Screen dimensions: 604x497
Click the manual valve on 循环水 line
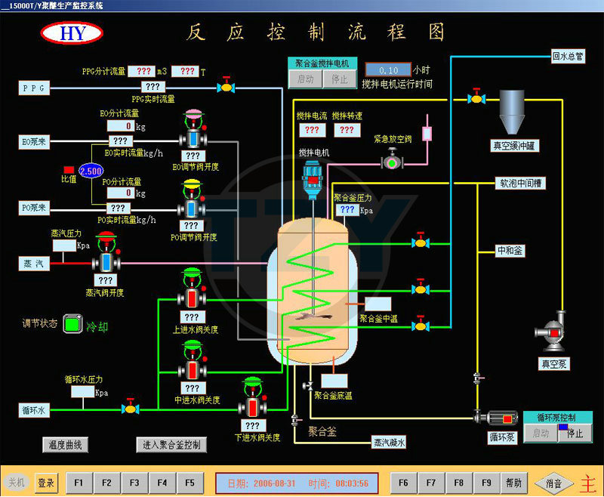coord(131,409)
